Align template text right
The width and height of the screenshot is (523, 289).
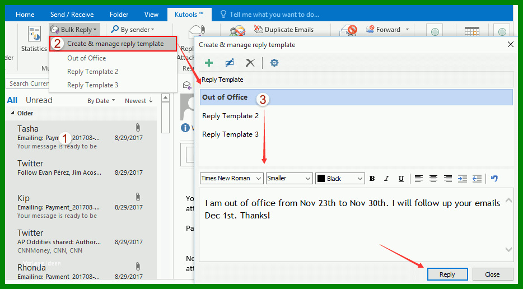click(447, 179)
